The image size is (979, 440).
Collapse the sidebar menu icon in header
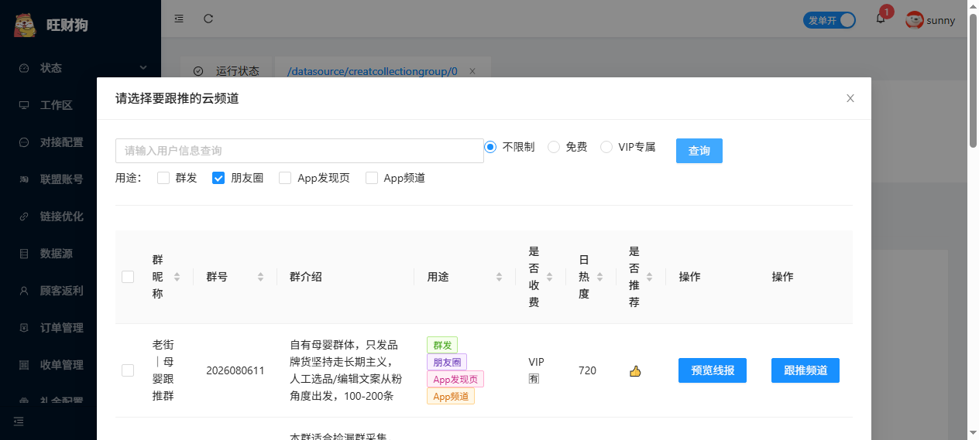(x=179, y=19)
